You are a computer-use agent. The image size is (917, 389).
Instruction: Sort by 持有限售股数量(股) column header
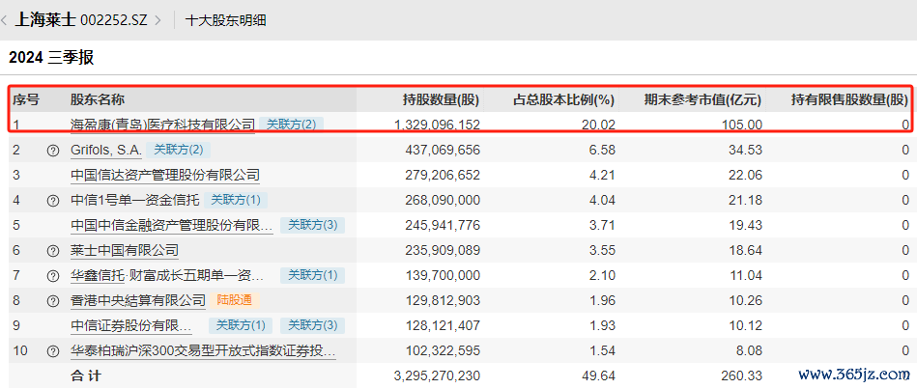pyautogui.click(x=849, y=99)
